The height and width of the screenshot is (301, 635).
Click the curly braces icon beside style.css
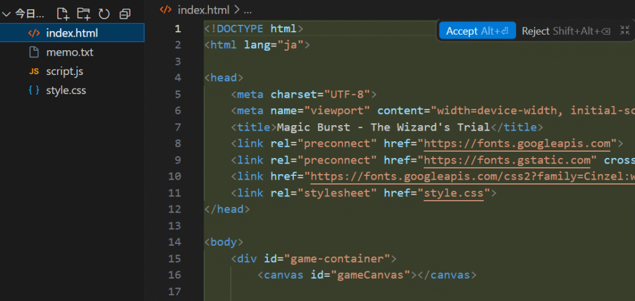[34, 90]
